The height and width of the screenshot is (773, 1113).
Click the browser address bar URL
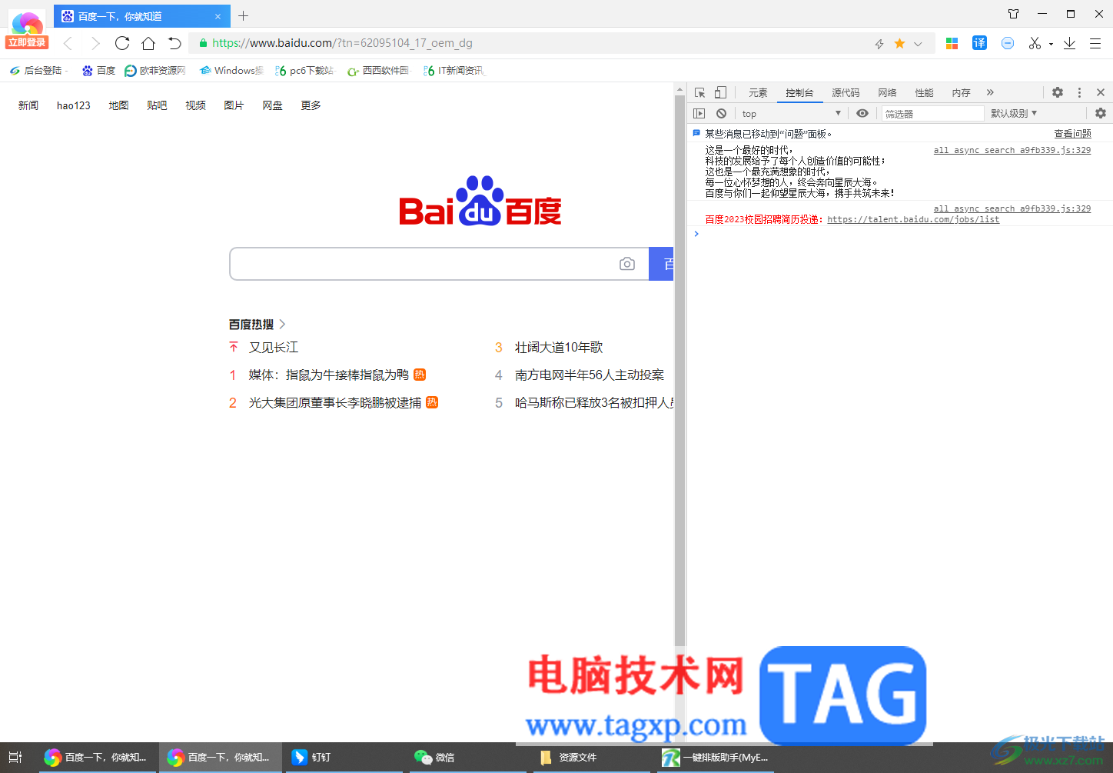[x=342, y=43]
